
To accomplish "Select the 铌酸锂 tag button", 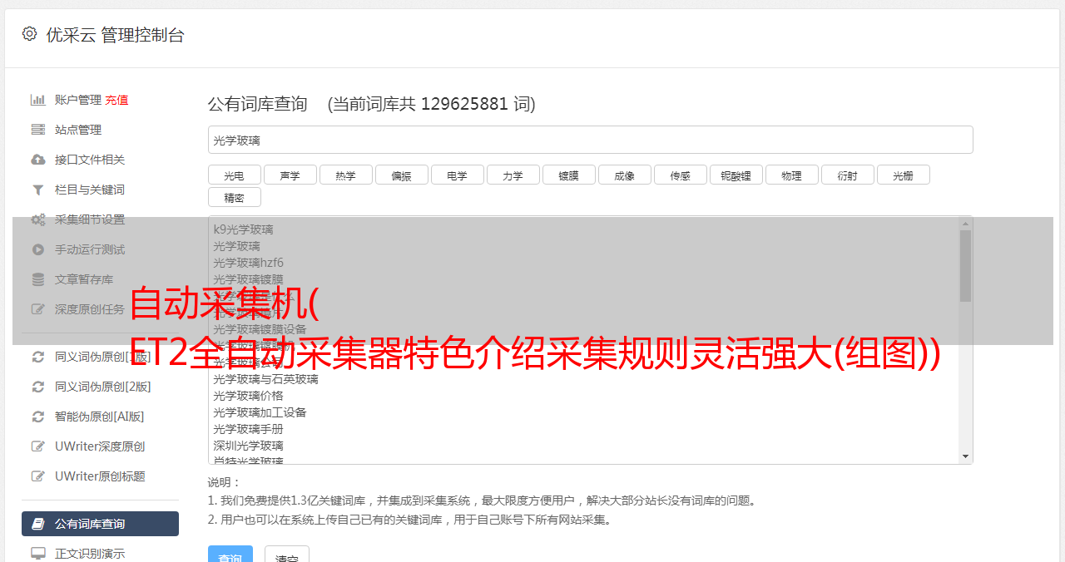I will click(736, 175).
